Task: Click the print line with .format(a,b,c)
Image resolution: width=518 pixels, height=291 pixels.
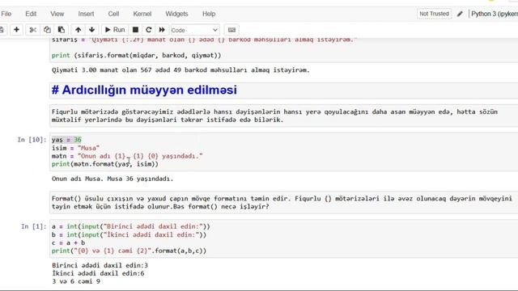Action: pos(129,251)
